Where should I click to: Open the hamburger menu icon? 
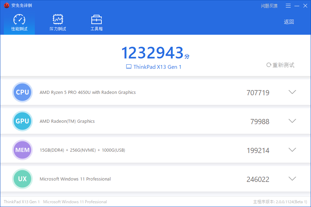pyautogui.click(x=288, y=6)
